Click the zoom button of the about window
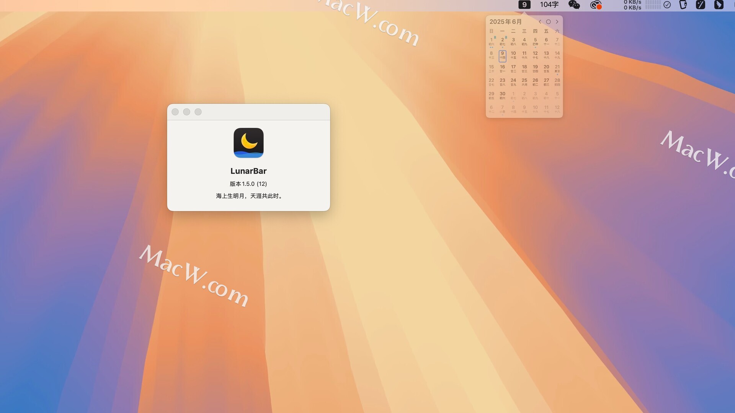Image resolution: width=735 pixels, height=413 pixels. [198, 112]
